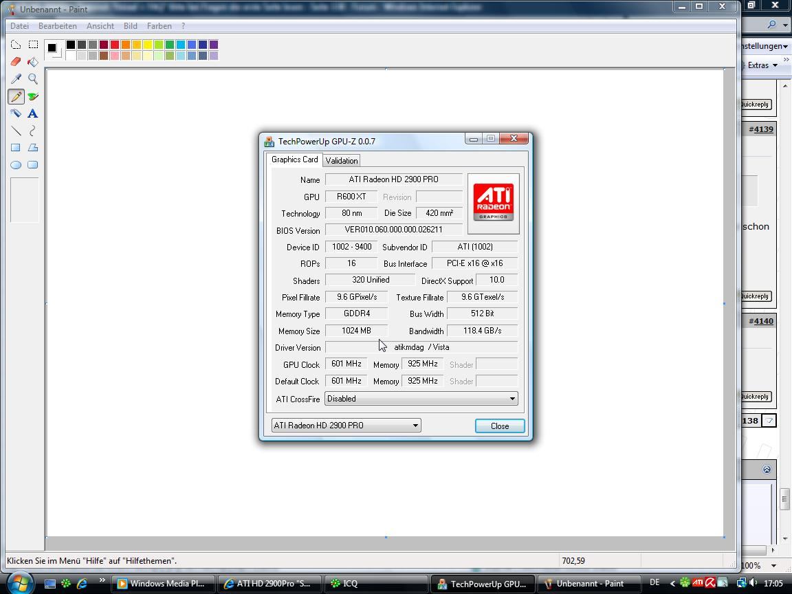The width and height of the screenshot is (792, 594).
Task: Pick the purple color swatch in palette
Action: 214,45
